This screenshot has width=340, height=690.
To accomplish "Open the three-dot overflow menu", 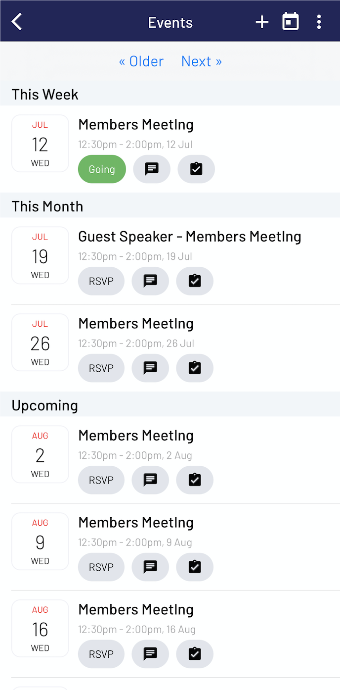I will pyautogui.click(x=319, y=22).
